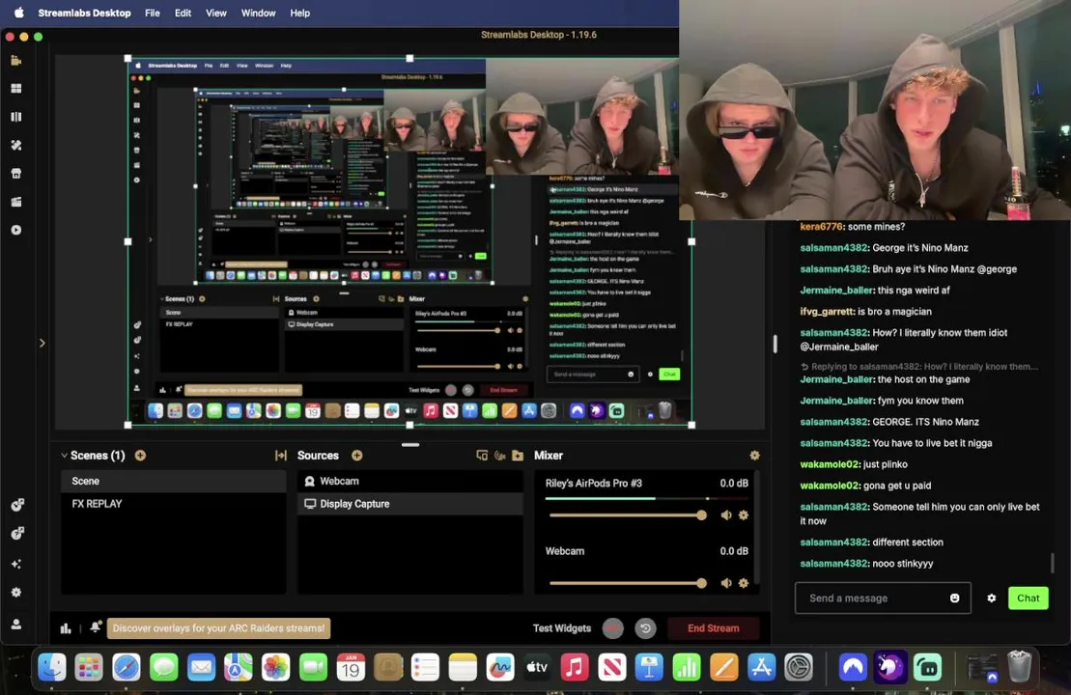This screenshot has width=1071, height=695.
Task: Expand the left panel arrow chevron
Action: tap(42, 343)
